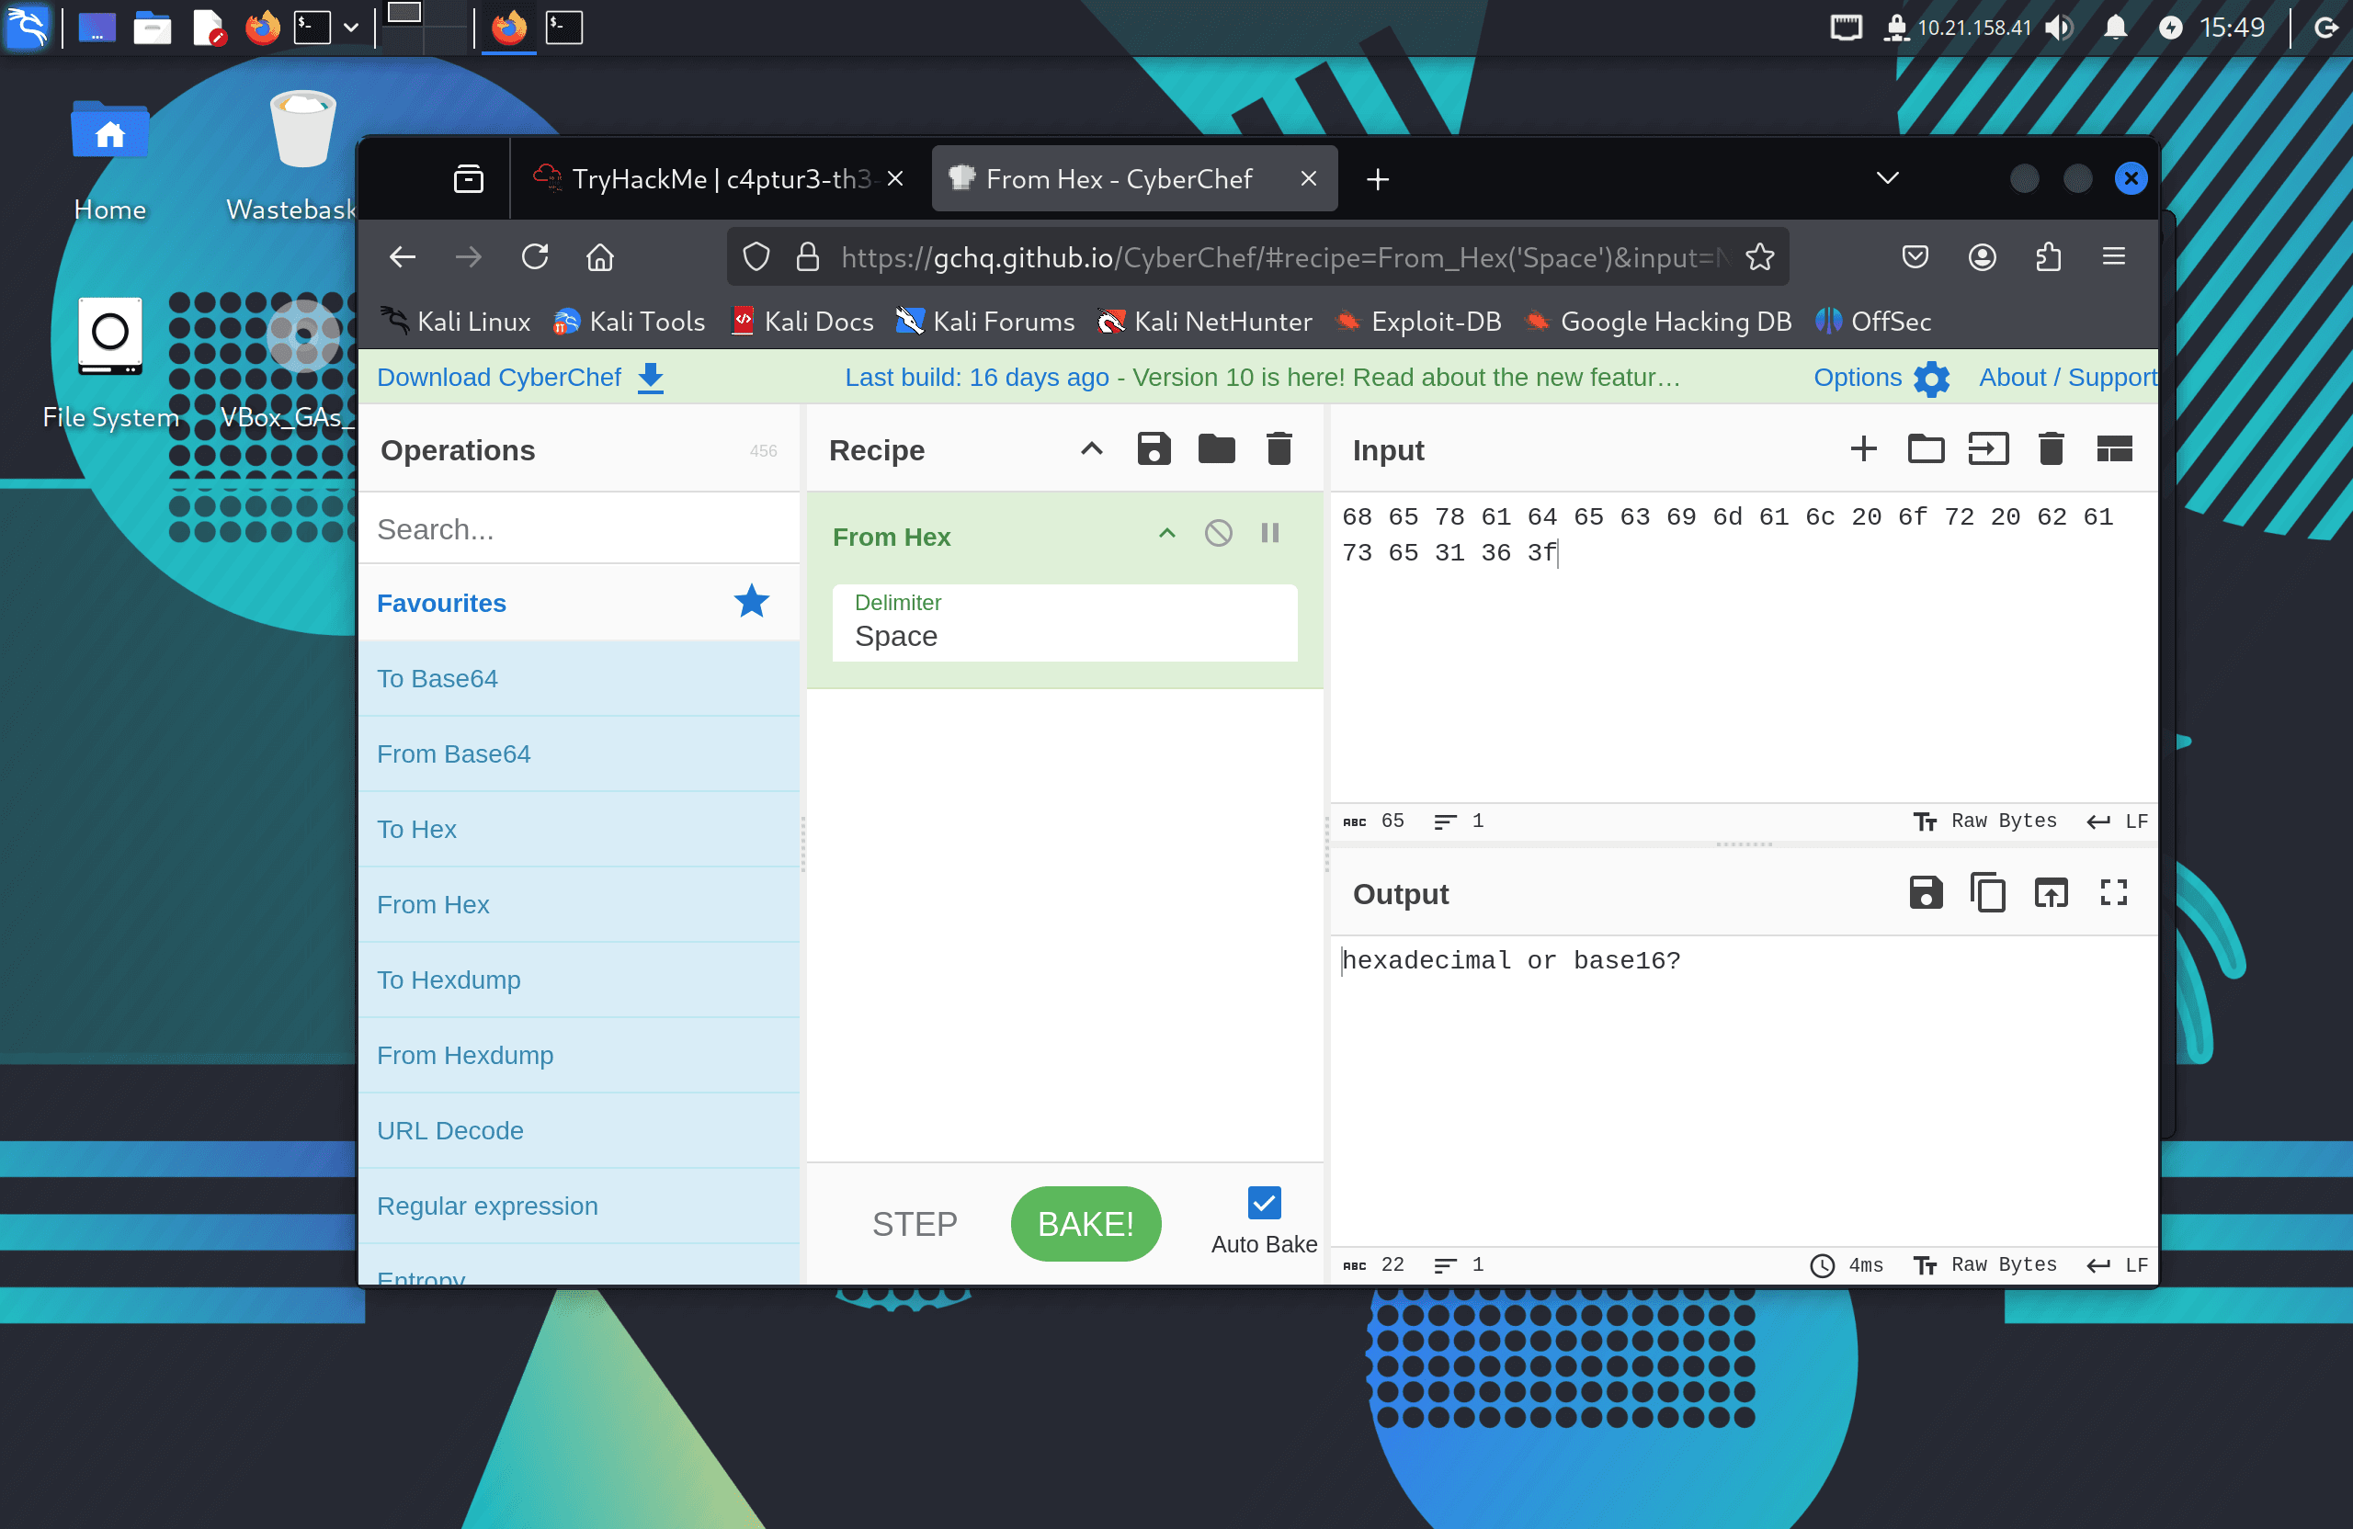
Task: Open Options settings
Action: point(1881,378)
